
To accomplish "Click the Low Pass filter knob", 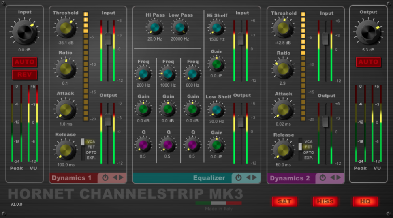I will click(179, 28).
